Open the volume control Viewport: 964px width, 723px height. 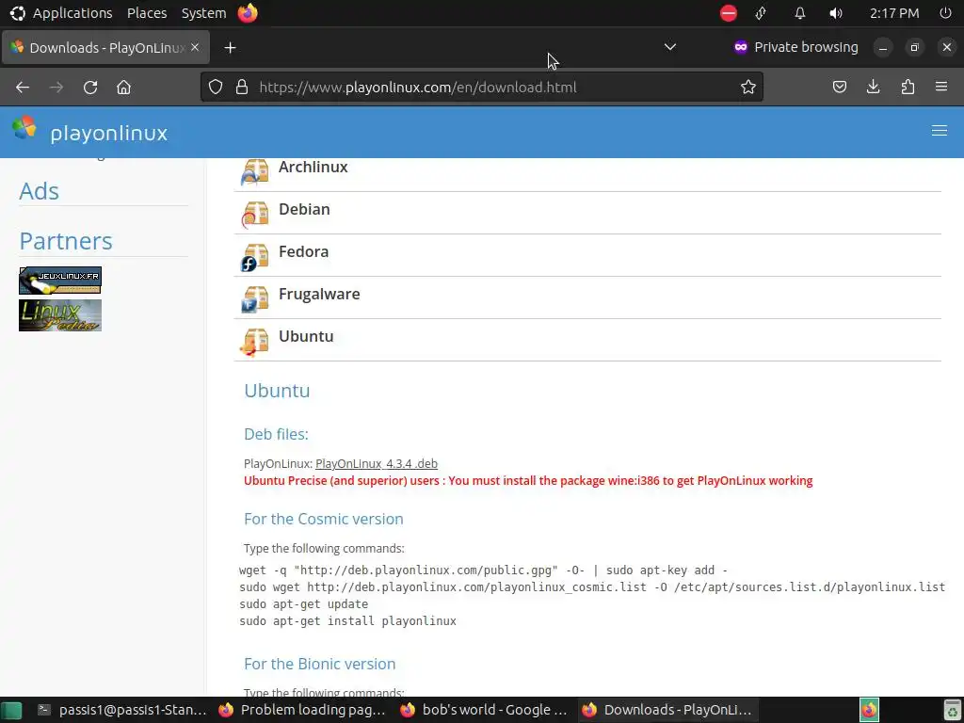(x=836, y=13)
